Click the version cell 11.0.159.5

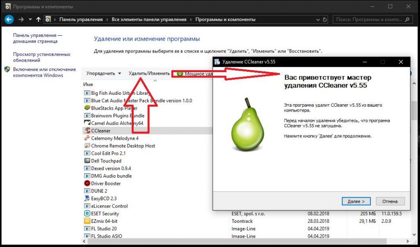point(393,214)
